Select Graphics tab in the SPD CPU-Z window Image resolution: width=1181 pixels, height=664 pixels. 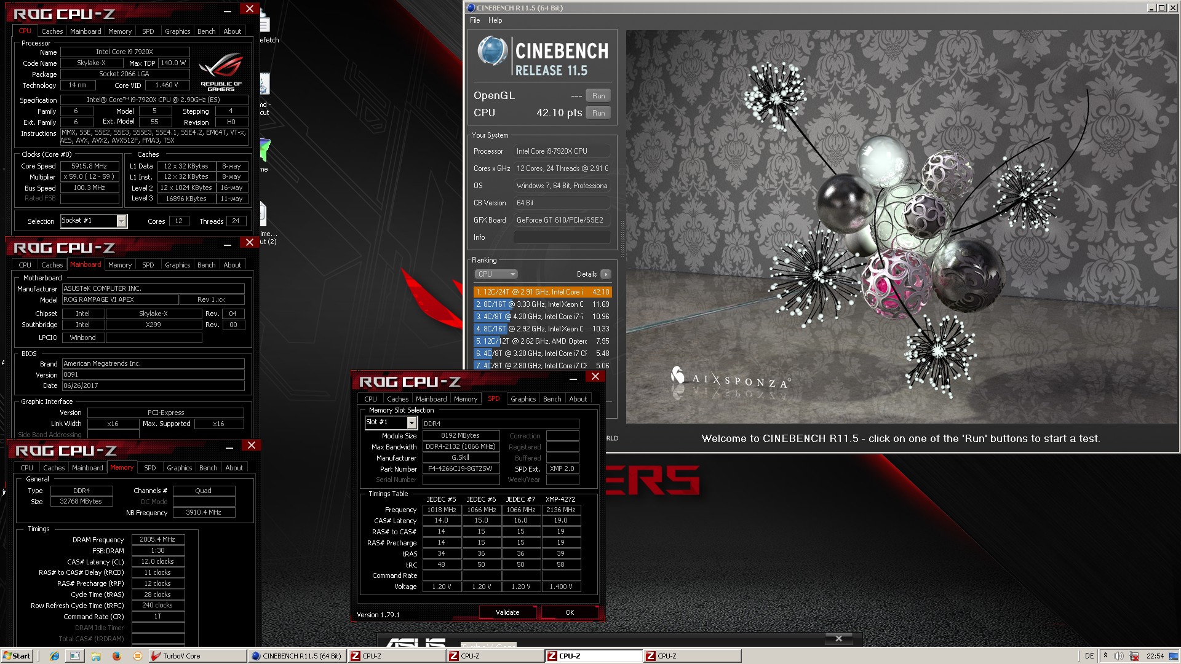523,399
